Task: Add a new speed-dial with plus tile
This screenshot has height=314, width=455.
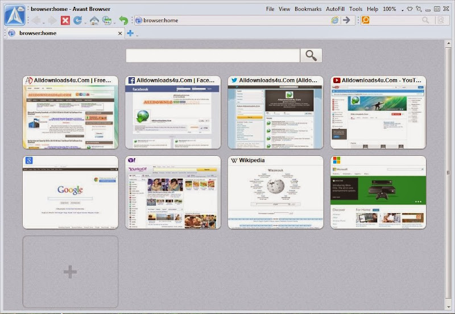Action: (x=71, y=272)
